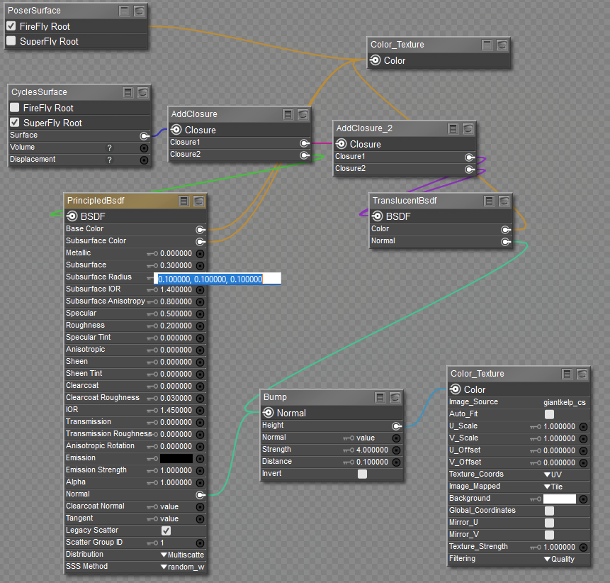Screen dimensions: 610x583
Task: Toggle Legacy Scatter checkbox
Action: (x=166, y=531)
